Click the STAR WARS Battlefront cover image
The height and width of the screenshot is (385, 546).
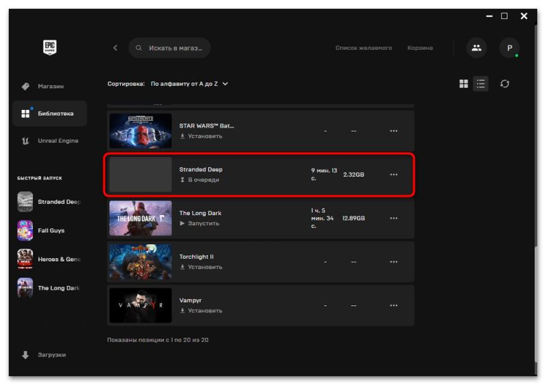[x=141, y=130]
